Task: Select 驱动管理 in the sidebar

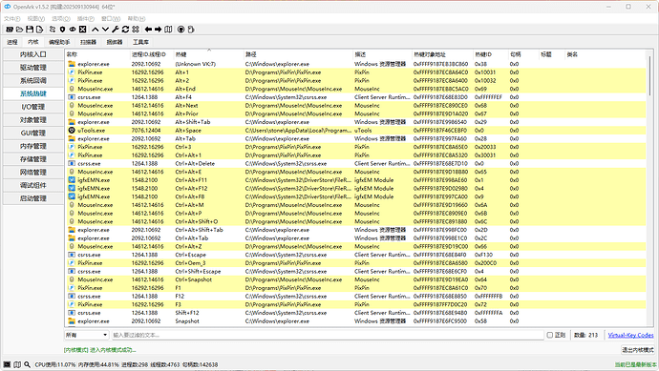Action: point(33,68)
